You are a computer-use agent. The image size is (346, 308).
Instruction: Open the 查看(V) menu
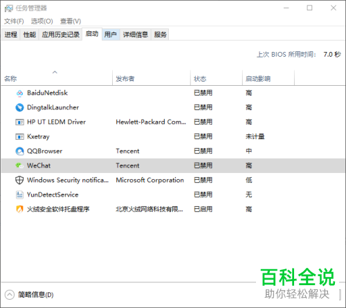pyautogui.click(x=71, y=21)
